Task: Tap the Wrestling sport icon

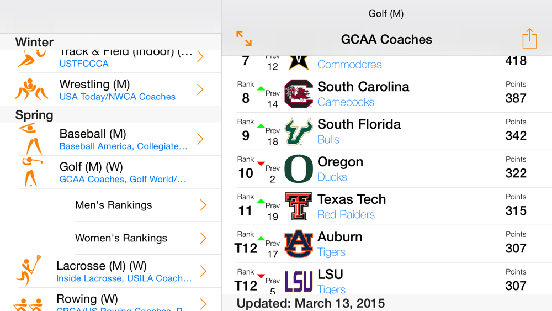Action: tap(31, 89)
